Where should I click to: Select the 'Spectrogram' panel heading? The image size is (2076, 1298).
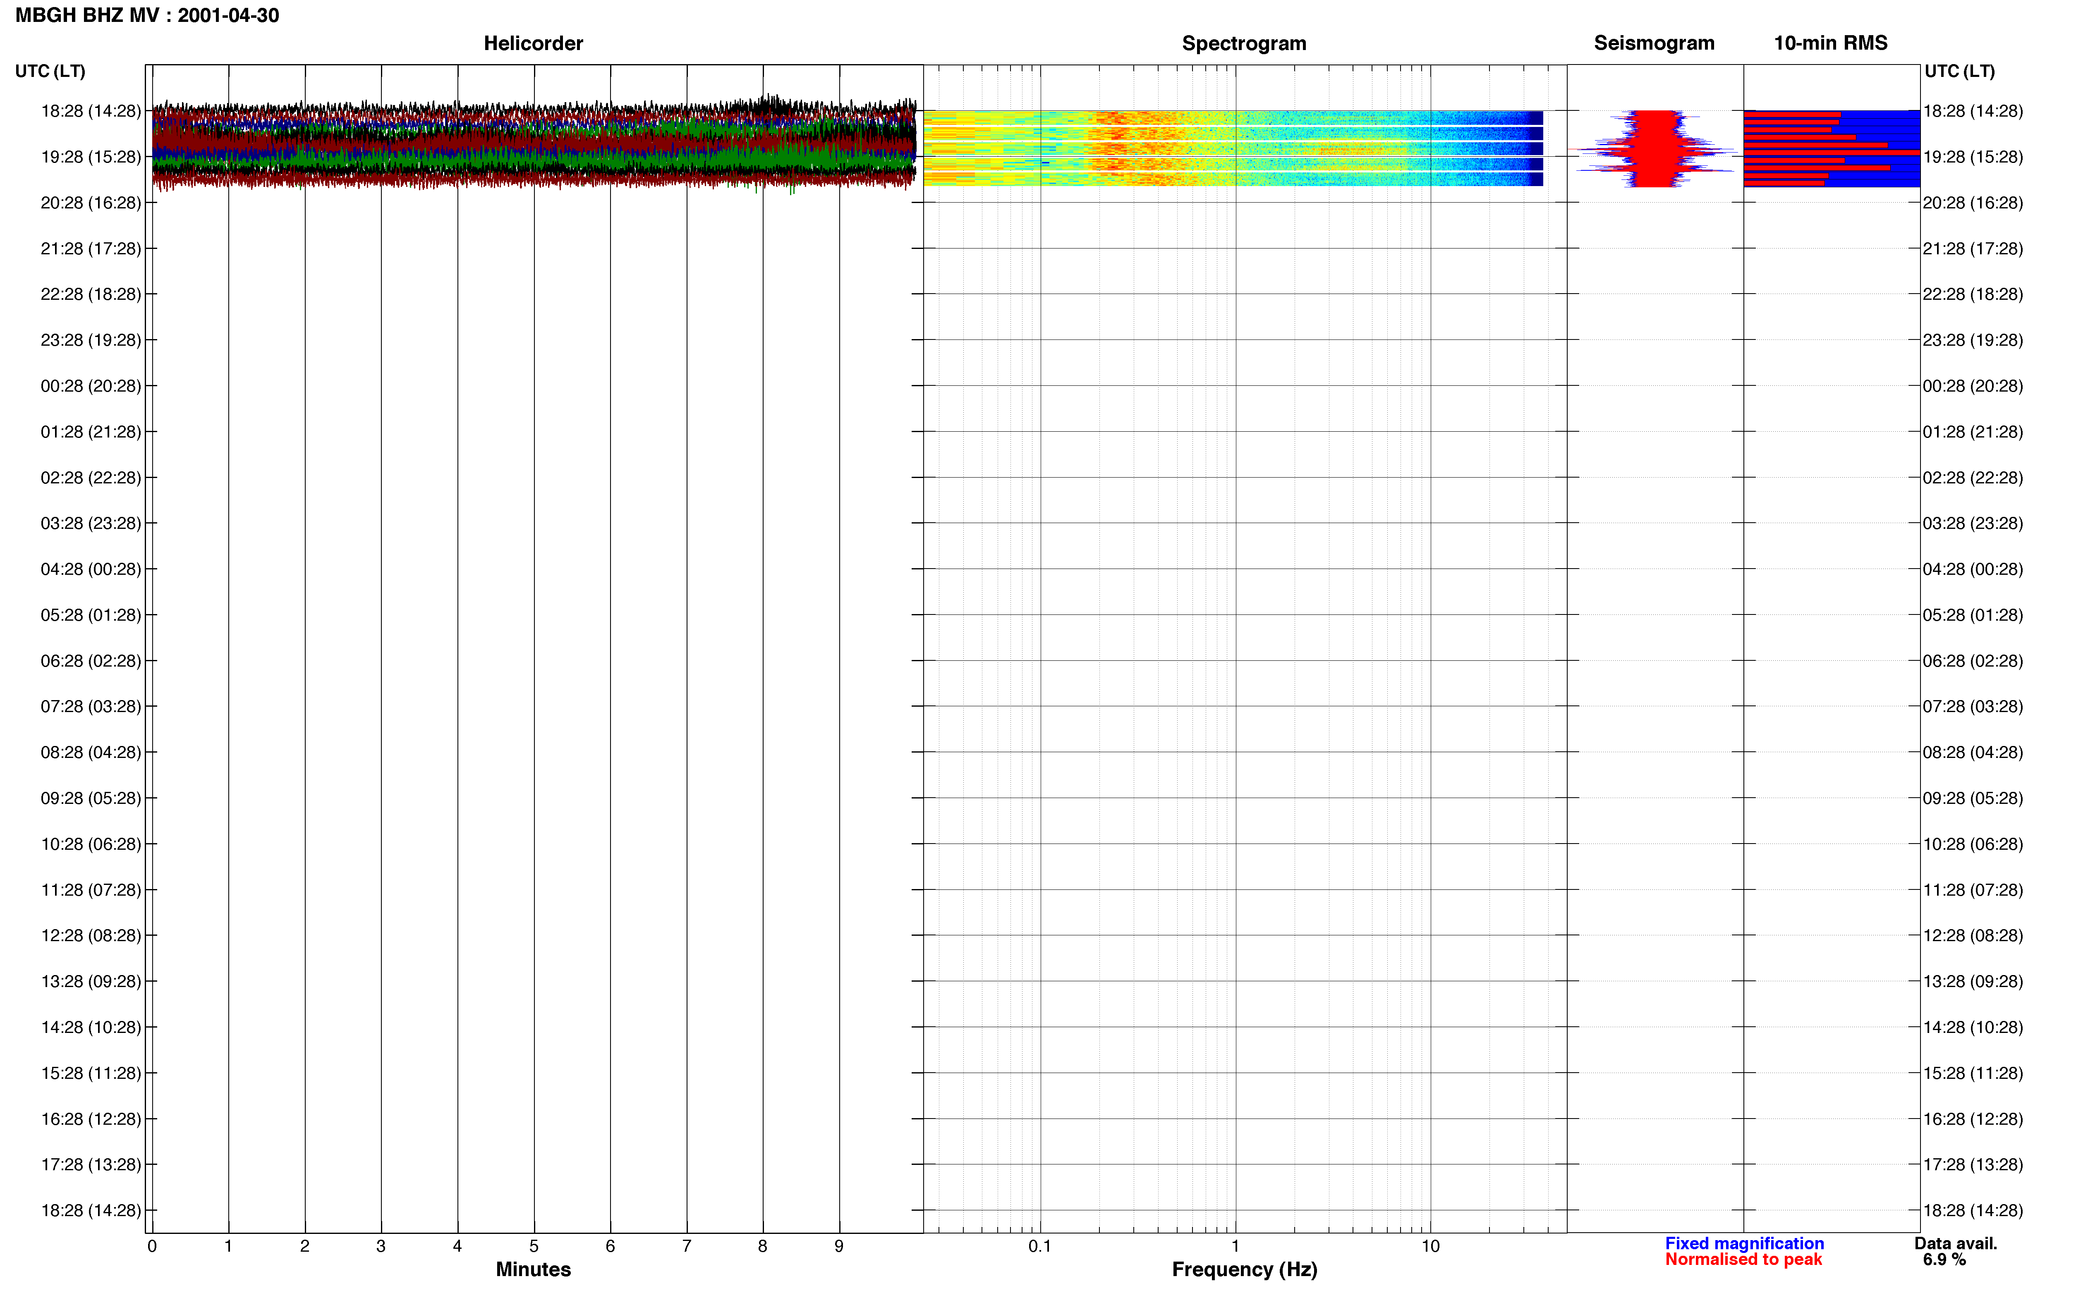coord(1244,43)
